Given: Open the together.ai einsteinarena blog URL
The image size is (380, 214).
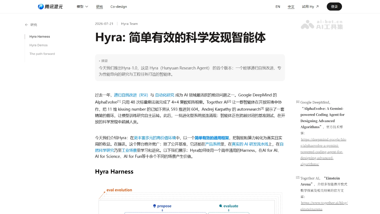Looking at the screenshot, I should coord(324,206).
